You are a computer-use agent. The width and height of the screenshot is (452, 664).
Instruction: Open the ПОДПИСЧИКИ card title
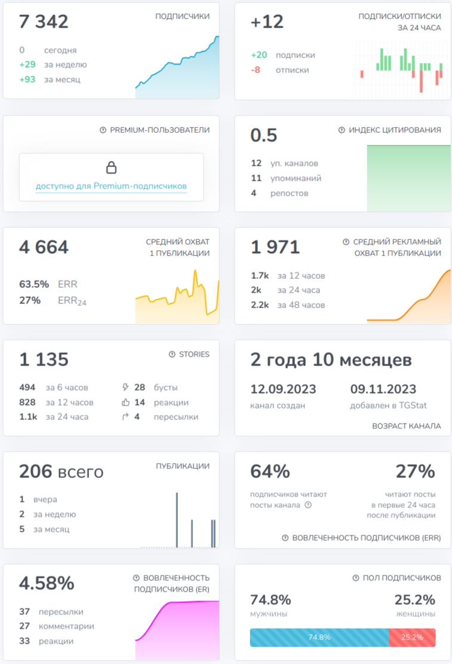point(182,16)
